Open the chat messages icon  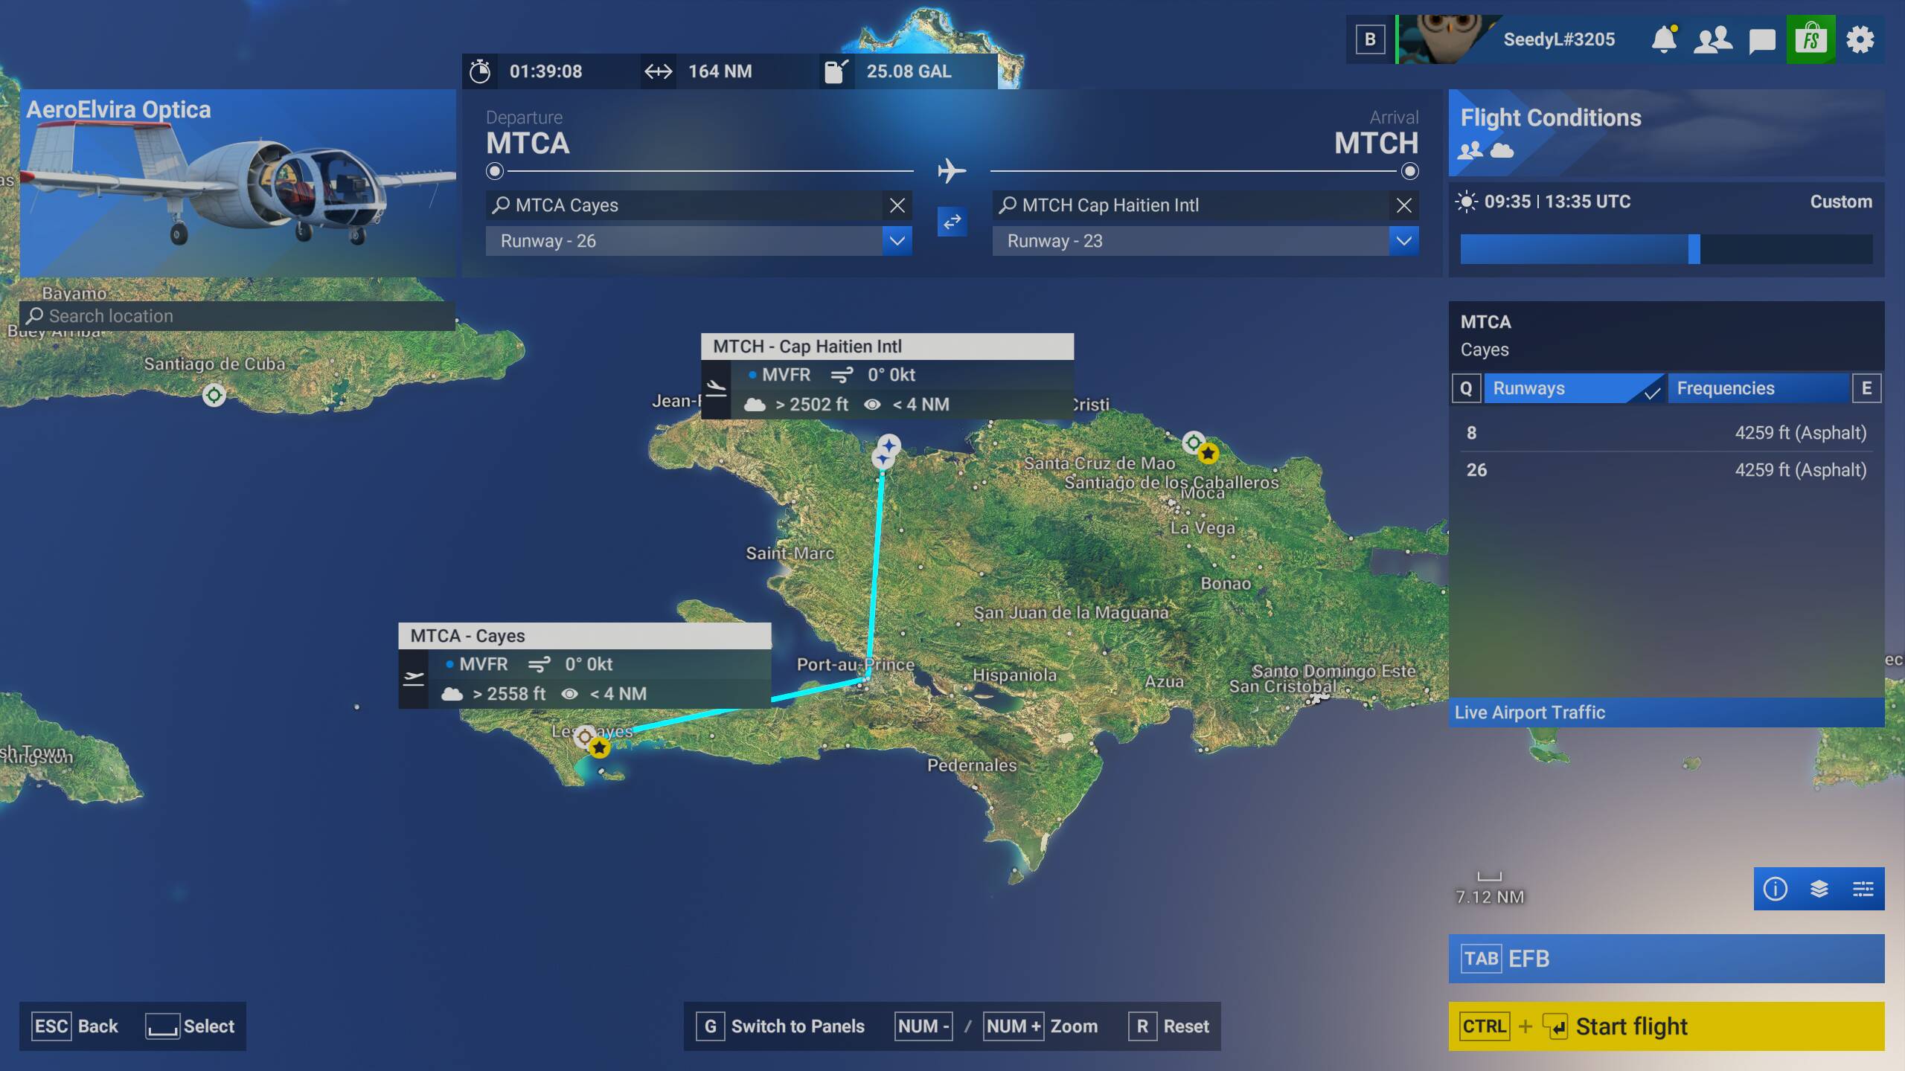(x=1761, y=40)
